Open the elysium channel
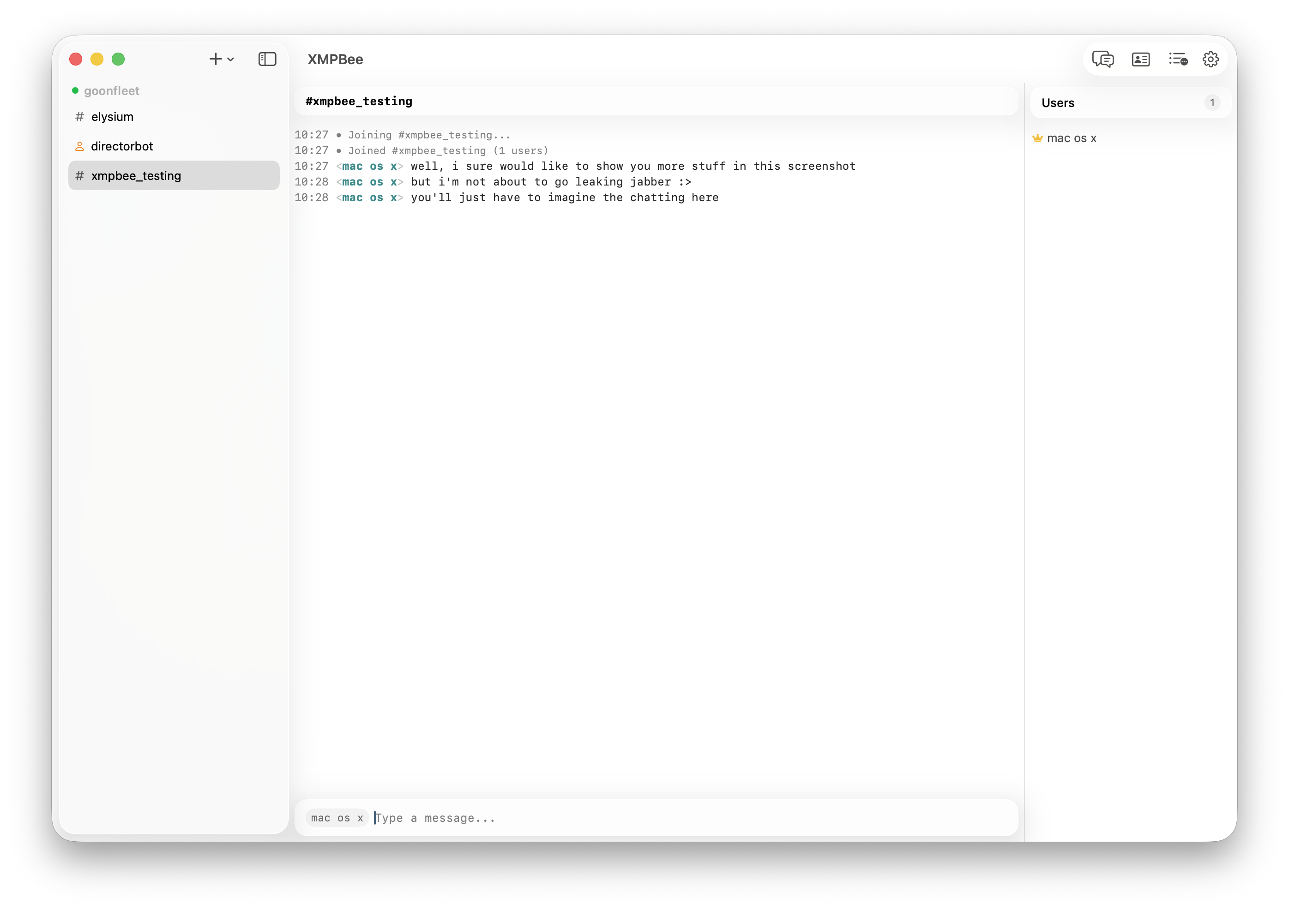Screen dimensions: 1289x910 point(174,117)
